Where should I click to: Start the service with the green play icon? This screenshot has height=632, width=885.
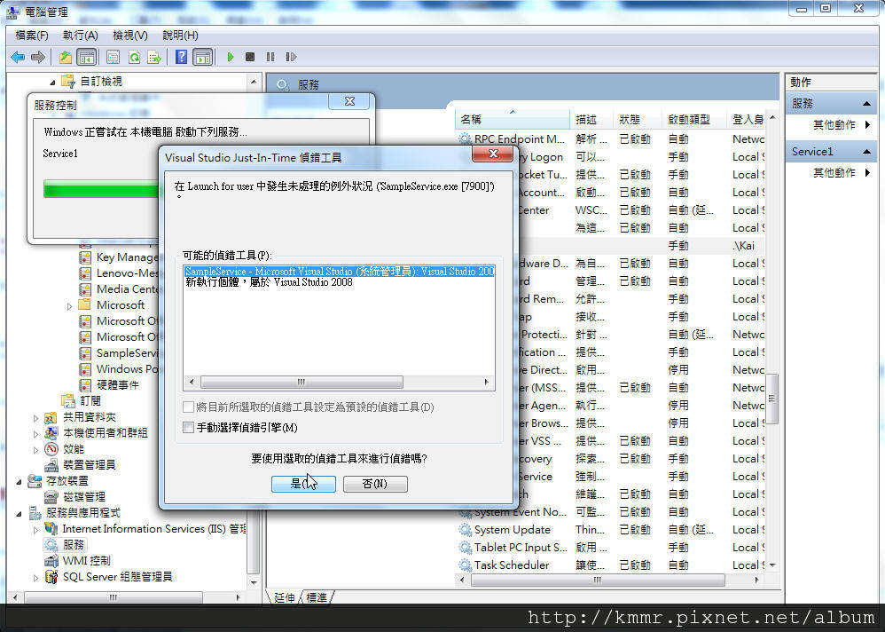click(231, 57)
